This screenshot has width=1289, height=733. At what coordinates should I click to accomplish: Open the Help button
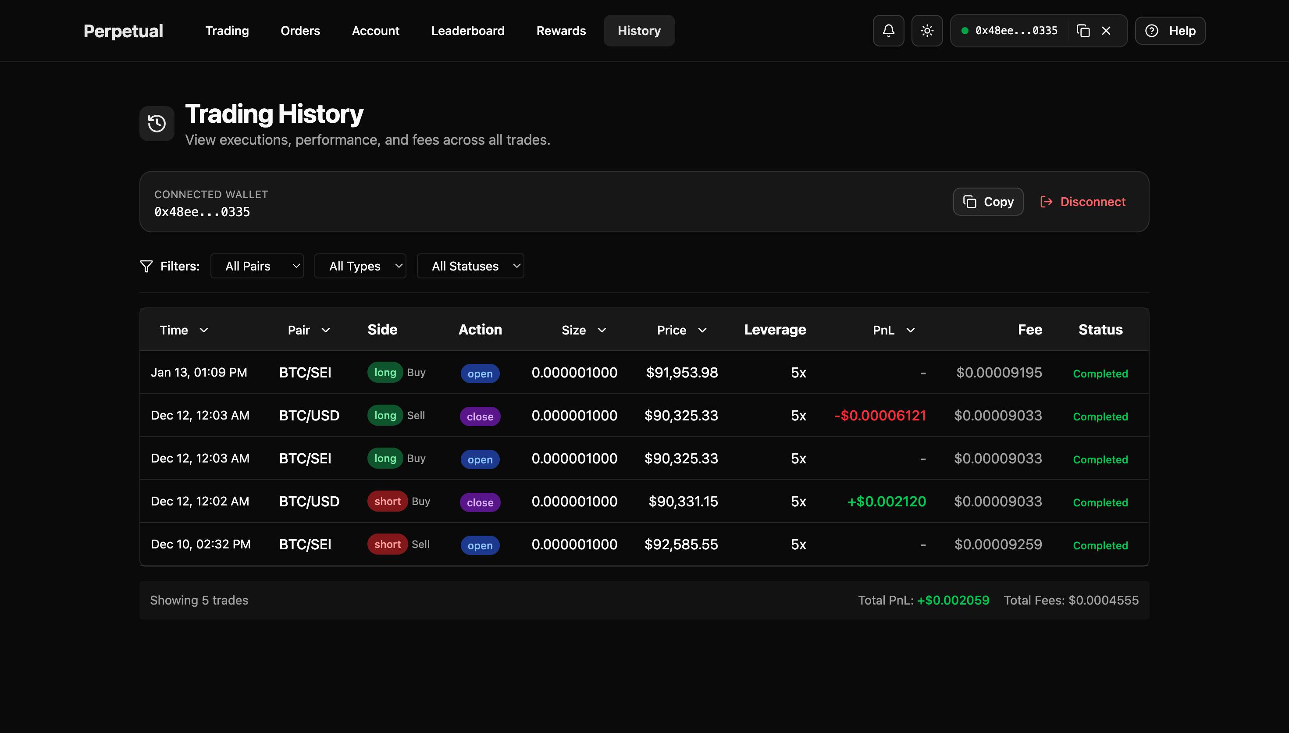1170,31
